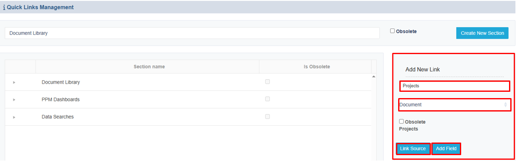Toggle Is Obsolete checkbox for Data Searches
Screen dimensions: 517x166
(268, 116)
